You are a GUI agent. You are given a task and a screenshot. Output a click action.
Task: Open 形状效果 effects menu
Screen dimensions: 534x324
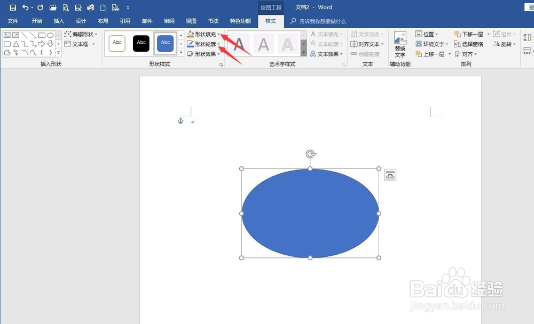point(203,54)
